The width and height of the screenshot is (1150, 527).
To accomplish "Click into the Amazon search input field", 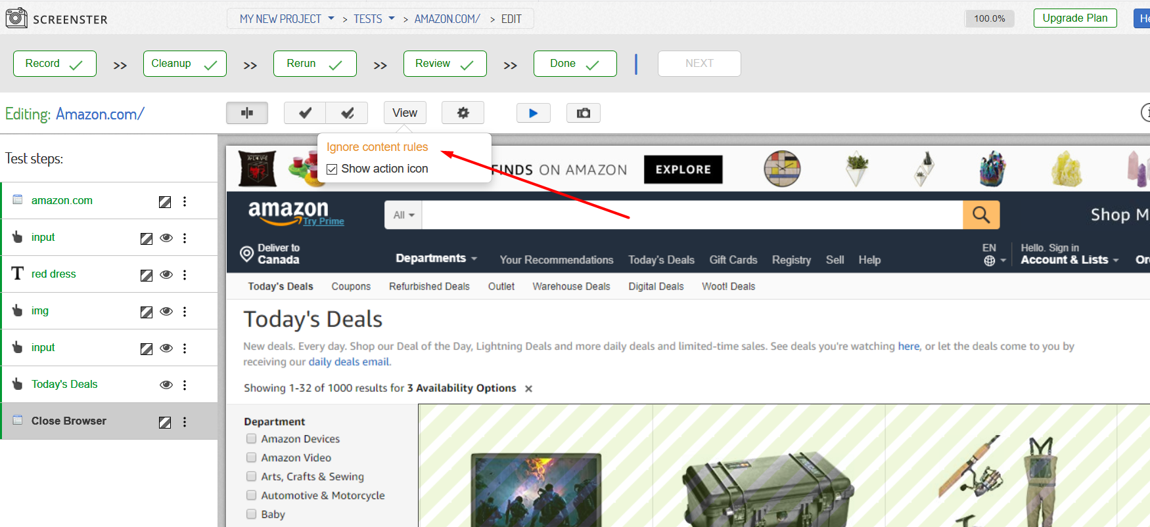I will 692,215.
